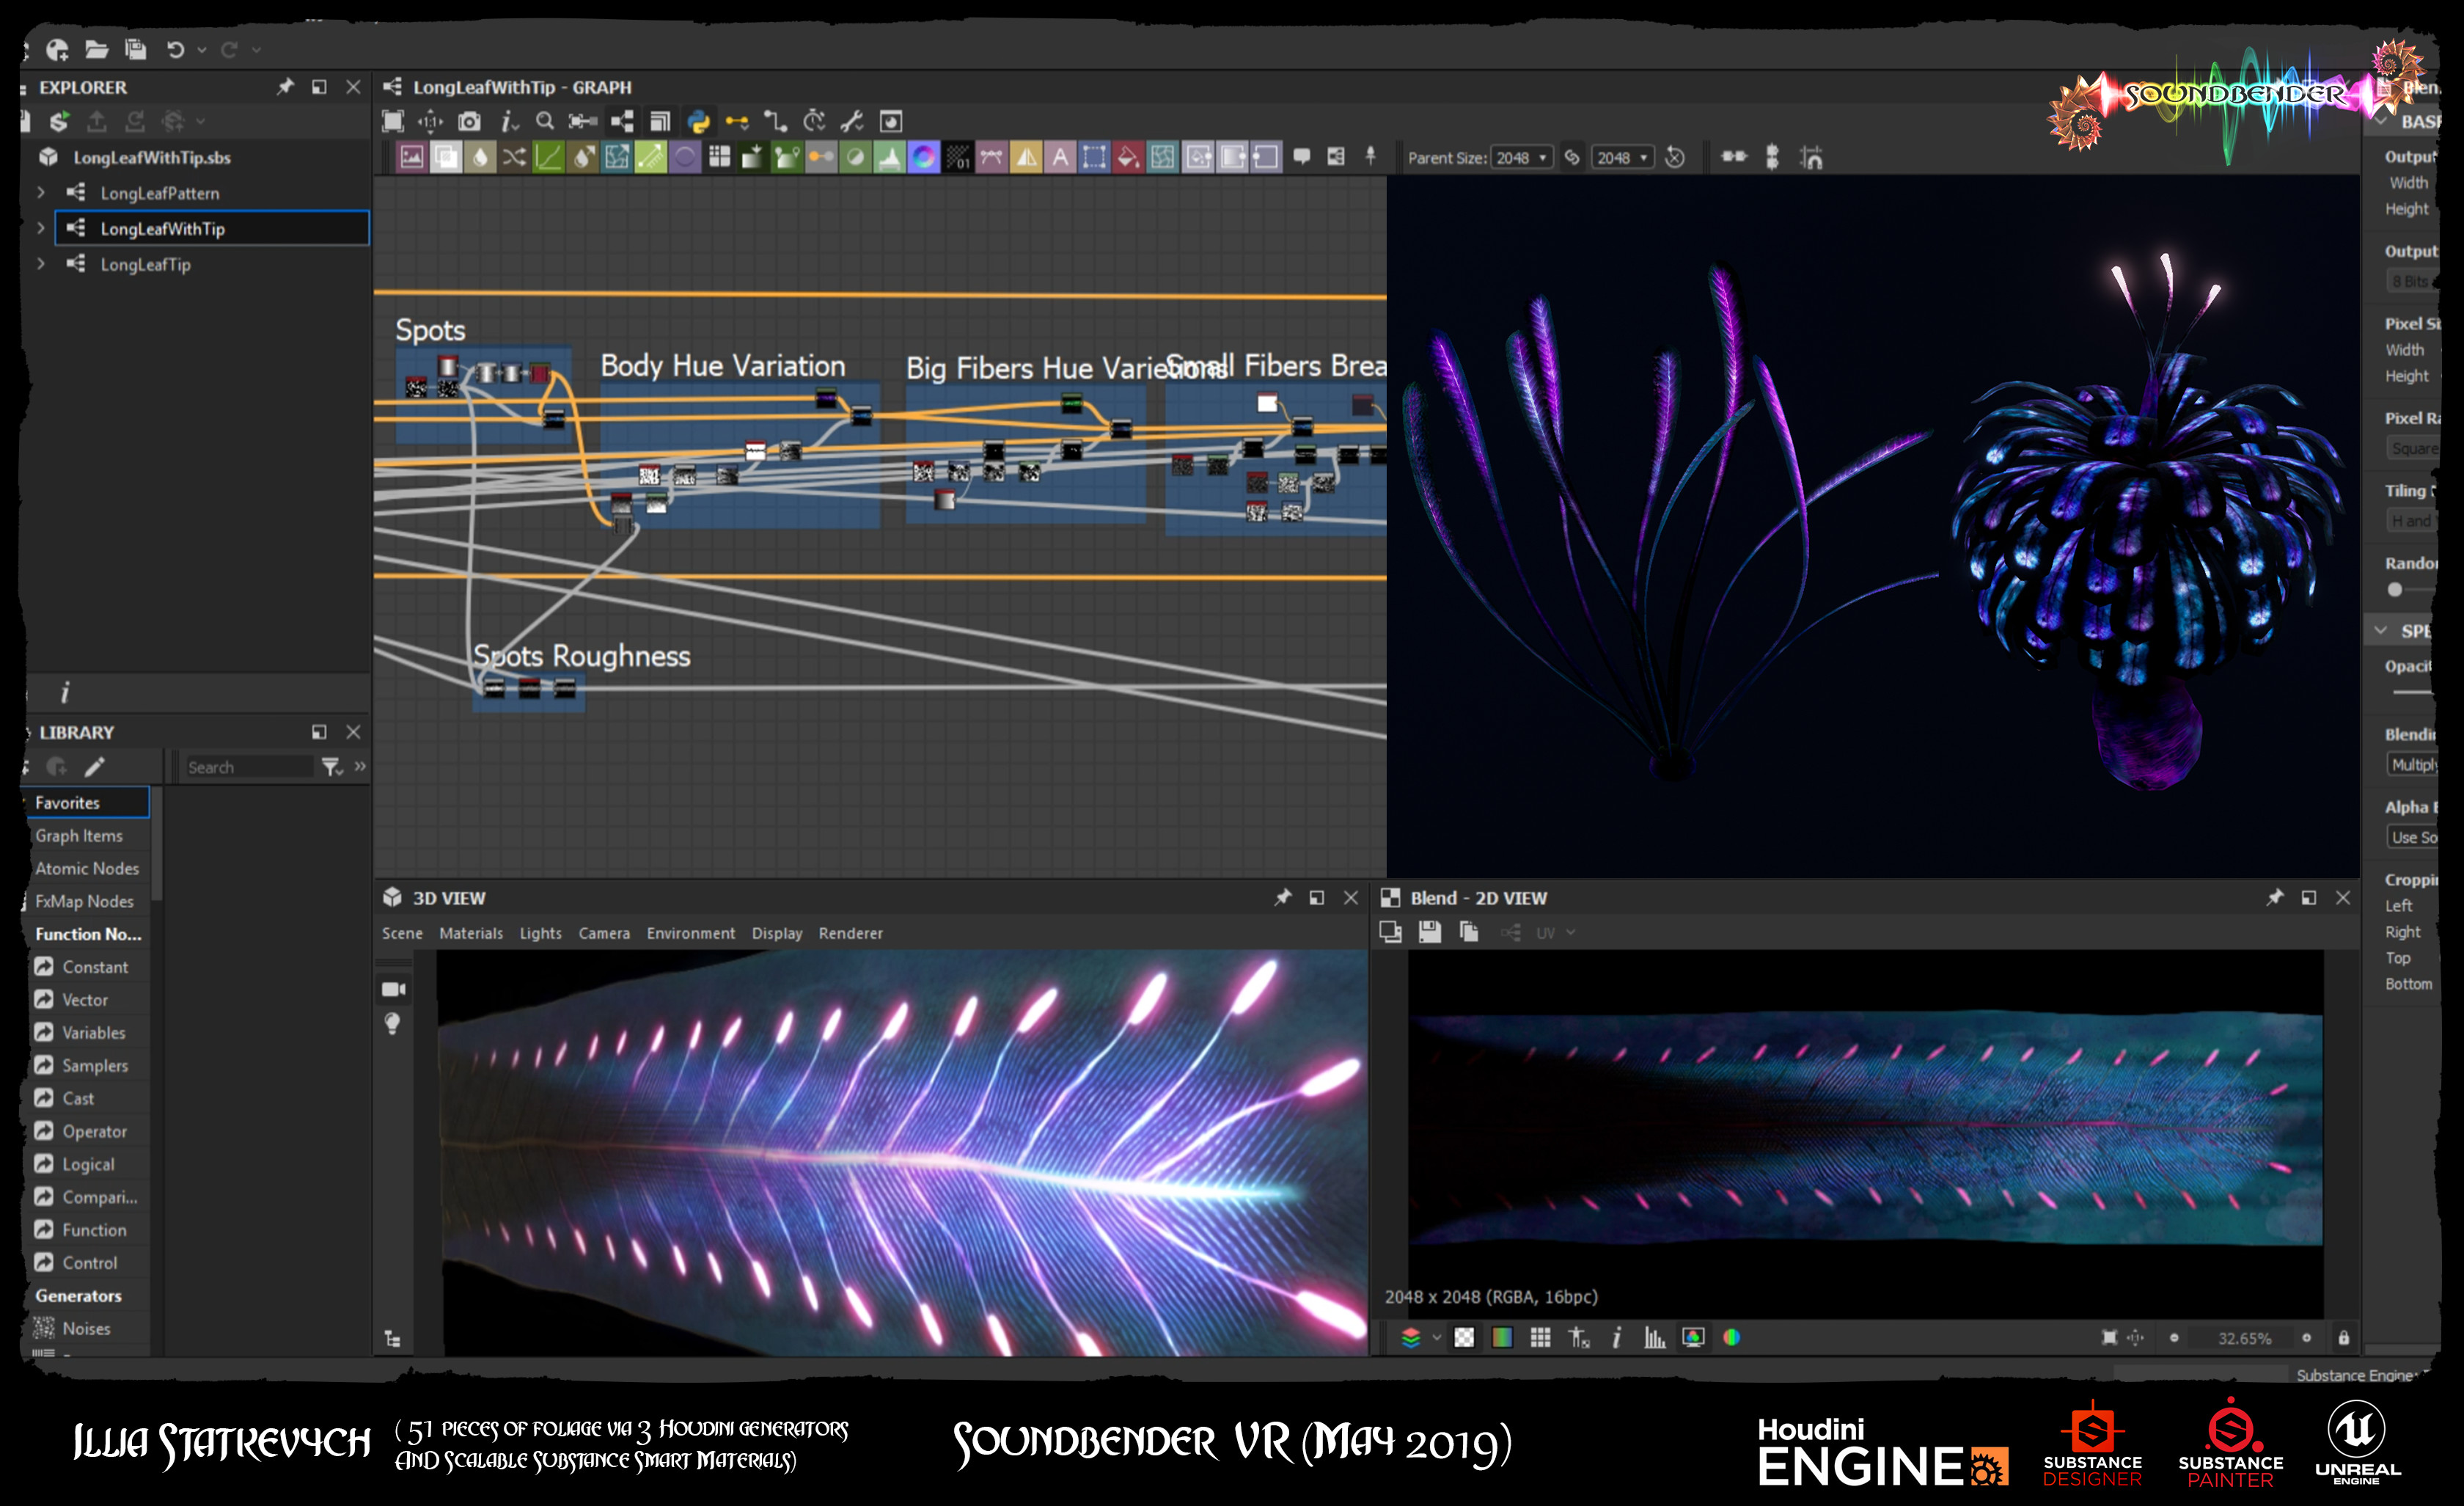Open the Environment menu in 3D view
The width and height of the screenshot is (2464, 1506).
(690, 933)
